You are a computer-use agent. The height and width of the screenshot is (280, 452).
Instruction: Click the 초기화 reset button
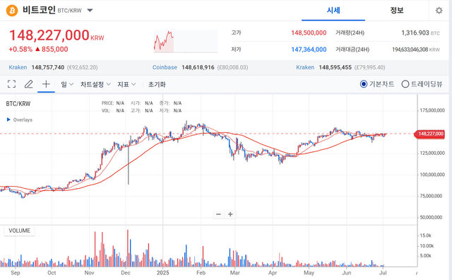(x=157, y=84)
